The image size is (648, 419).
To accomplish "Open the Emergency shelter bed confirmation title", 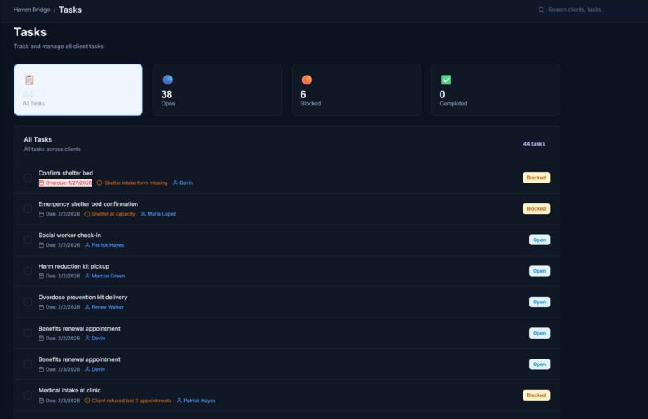I will 88,204.
